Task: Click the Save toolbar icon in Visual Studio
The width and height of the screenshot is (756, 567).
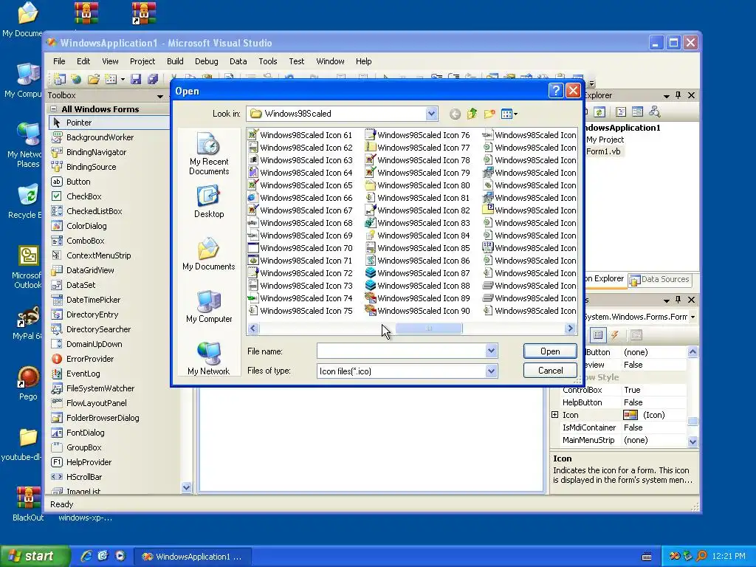Action: click(x=136, y=79)
